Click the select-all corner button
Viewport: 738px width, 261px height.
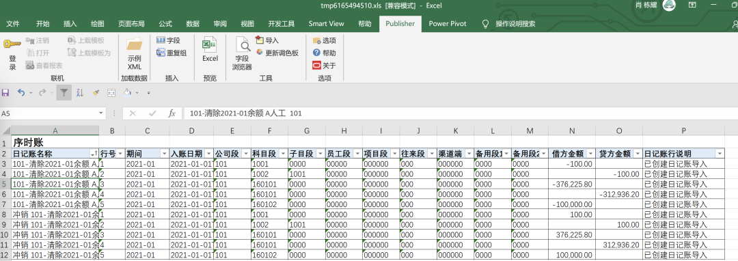click(x=5, y=130)
